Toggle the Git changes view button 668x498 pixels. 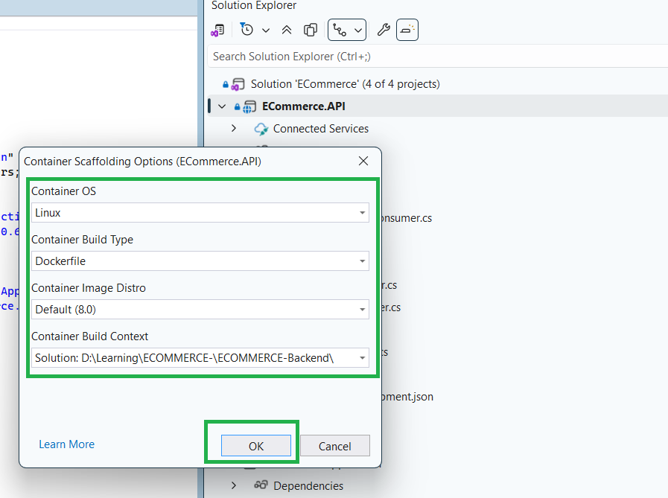pos(340,30)
